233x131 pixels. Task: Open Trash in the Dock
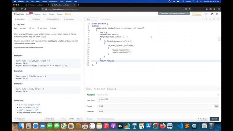tap(212, 126)
